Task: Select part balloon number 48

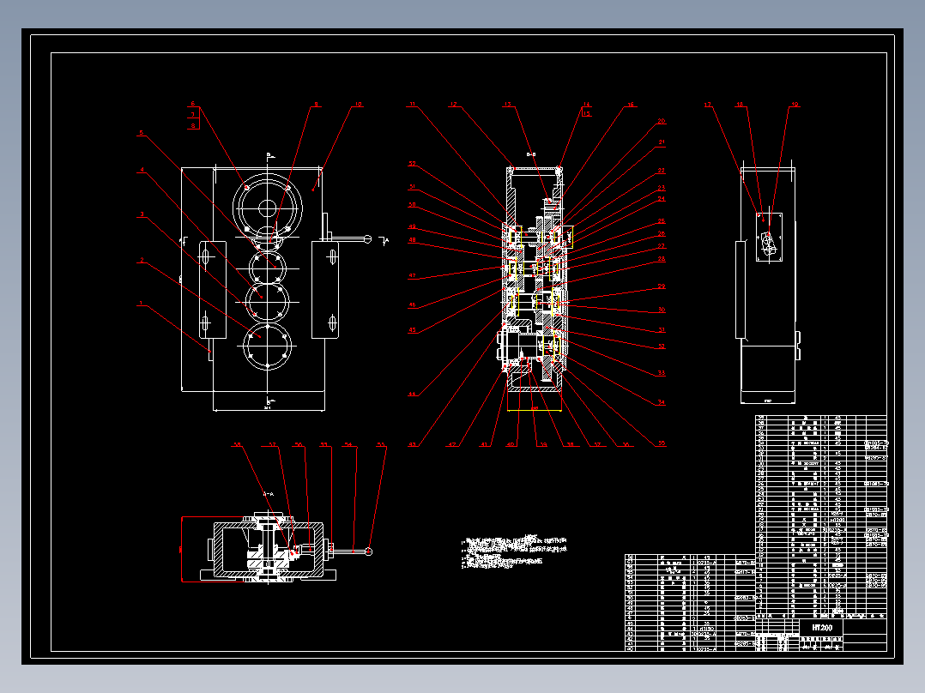Action: click(x=413, y=240)
